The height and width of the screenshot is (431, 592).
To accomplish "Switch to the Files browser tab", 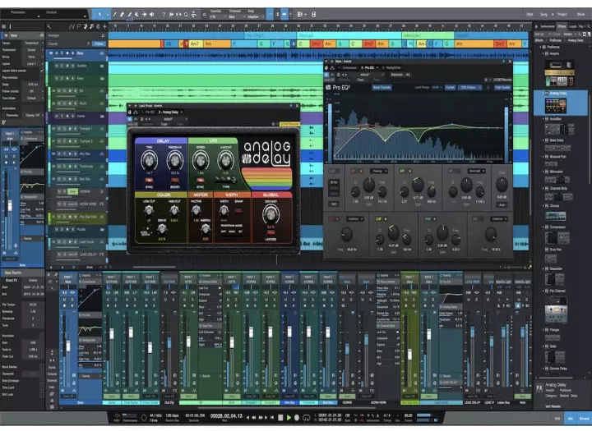I will coord(580,26).
